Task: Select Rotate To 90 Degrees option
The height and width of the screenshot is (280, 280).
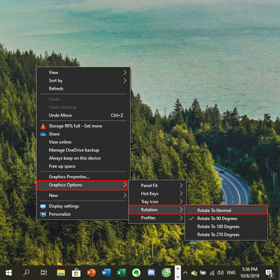Action: tap(217, 219)
